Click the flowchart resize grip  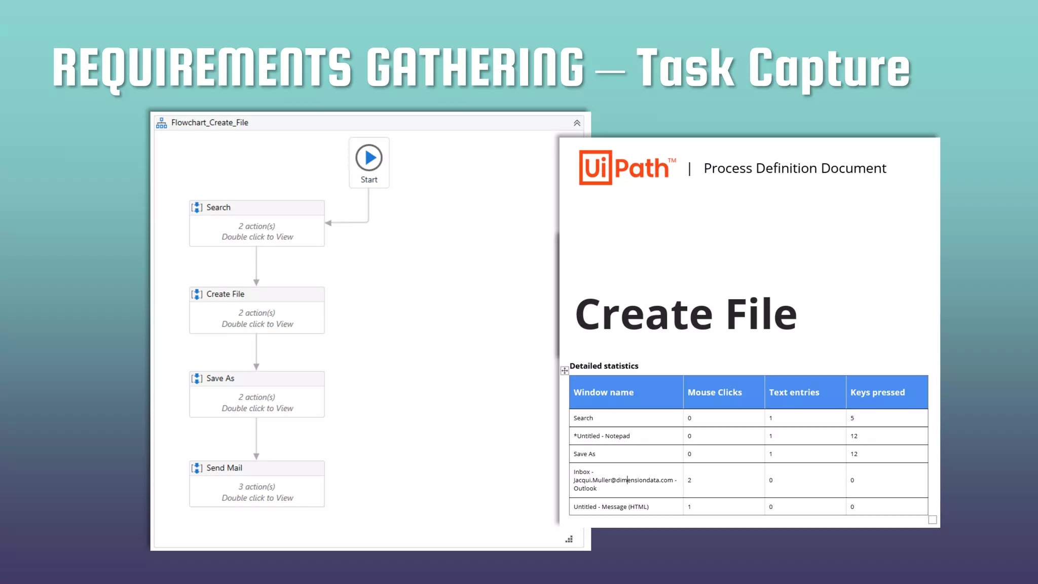(569, 539)
